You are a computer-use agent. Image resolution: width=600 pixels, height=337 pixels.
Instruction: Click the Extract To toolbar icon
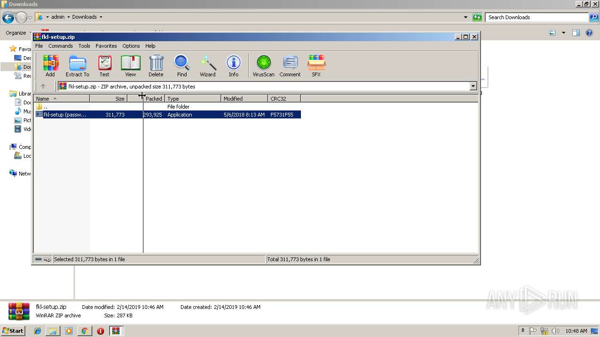[x=77, y=66]
